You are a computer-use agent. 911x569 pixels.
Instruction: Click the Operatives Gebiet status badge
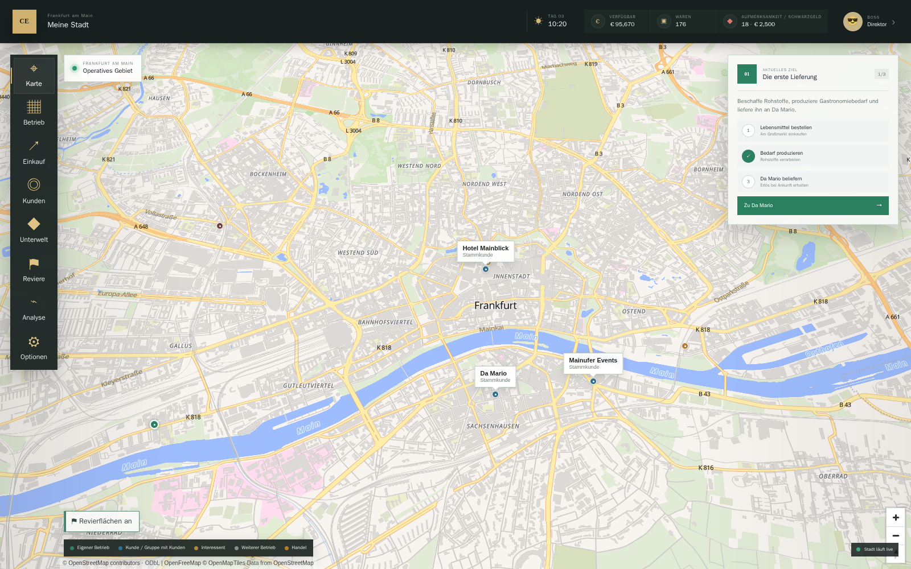pos(102,68)
